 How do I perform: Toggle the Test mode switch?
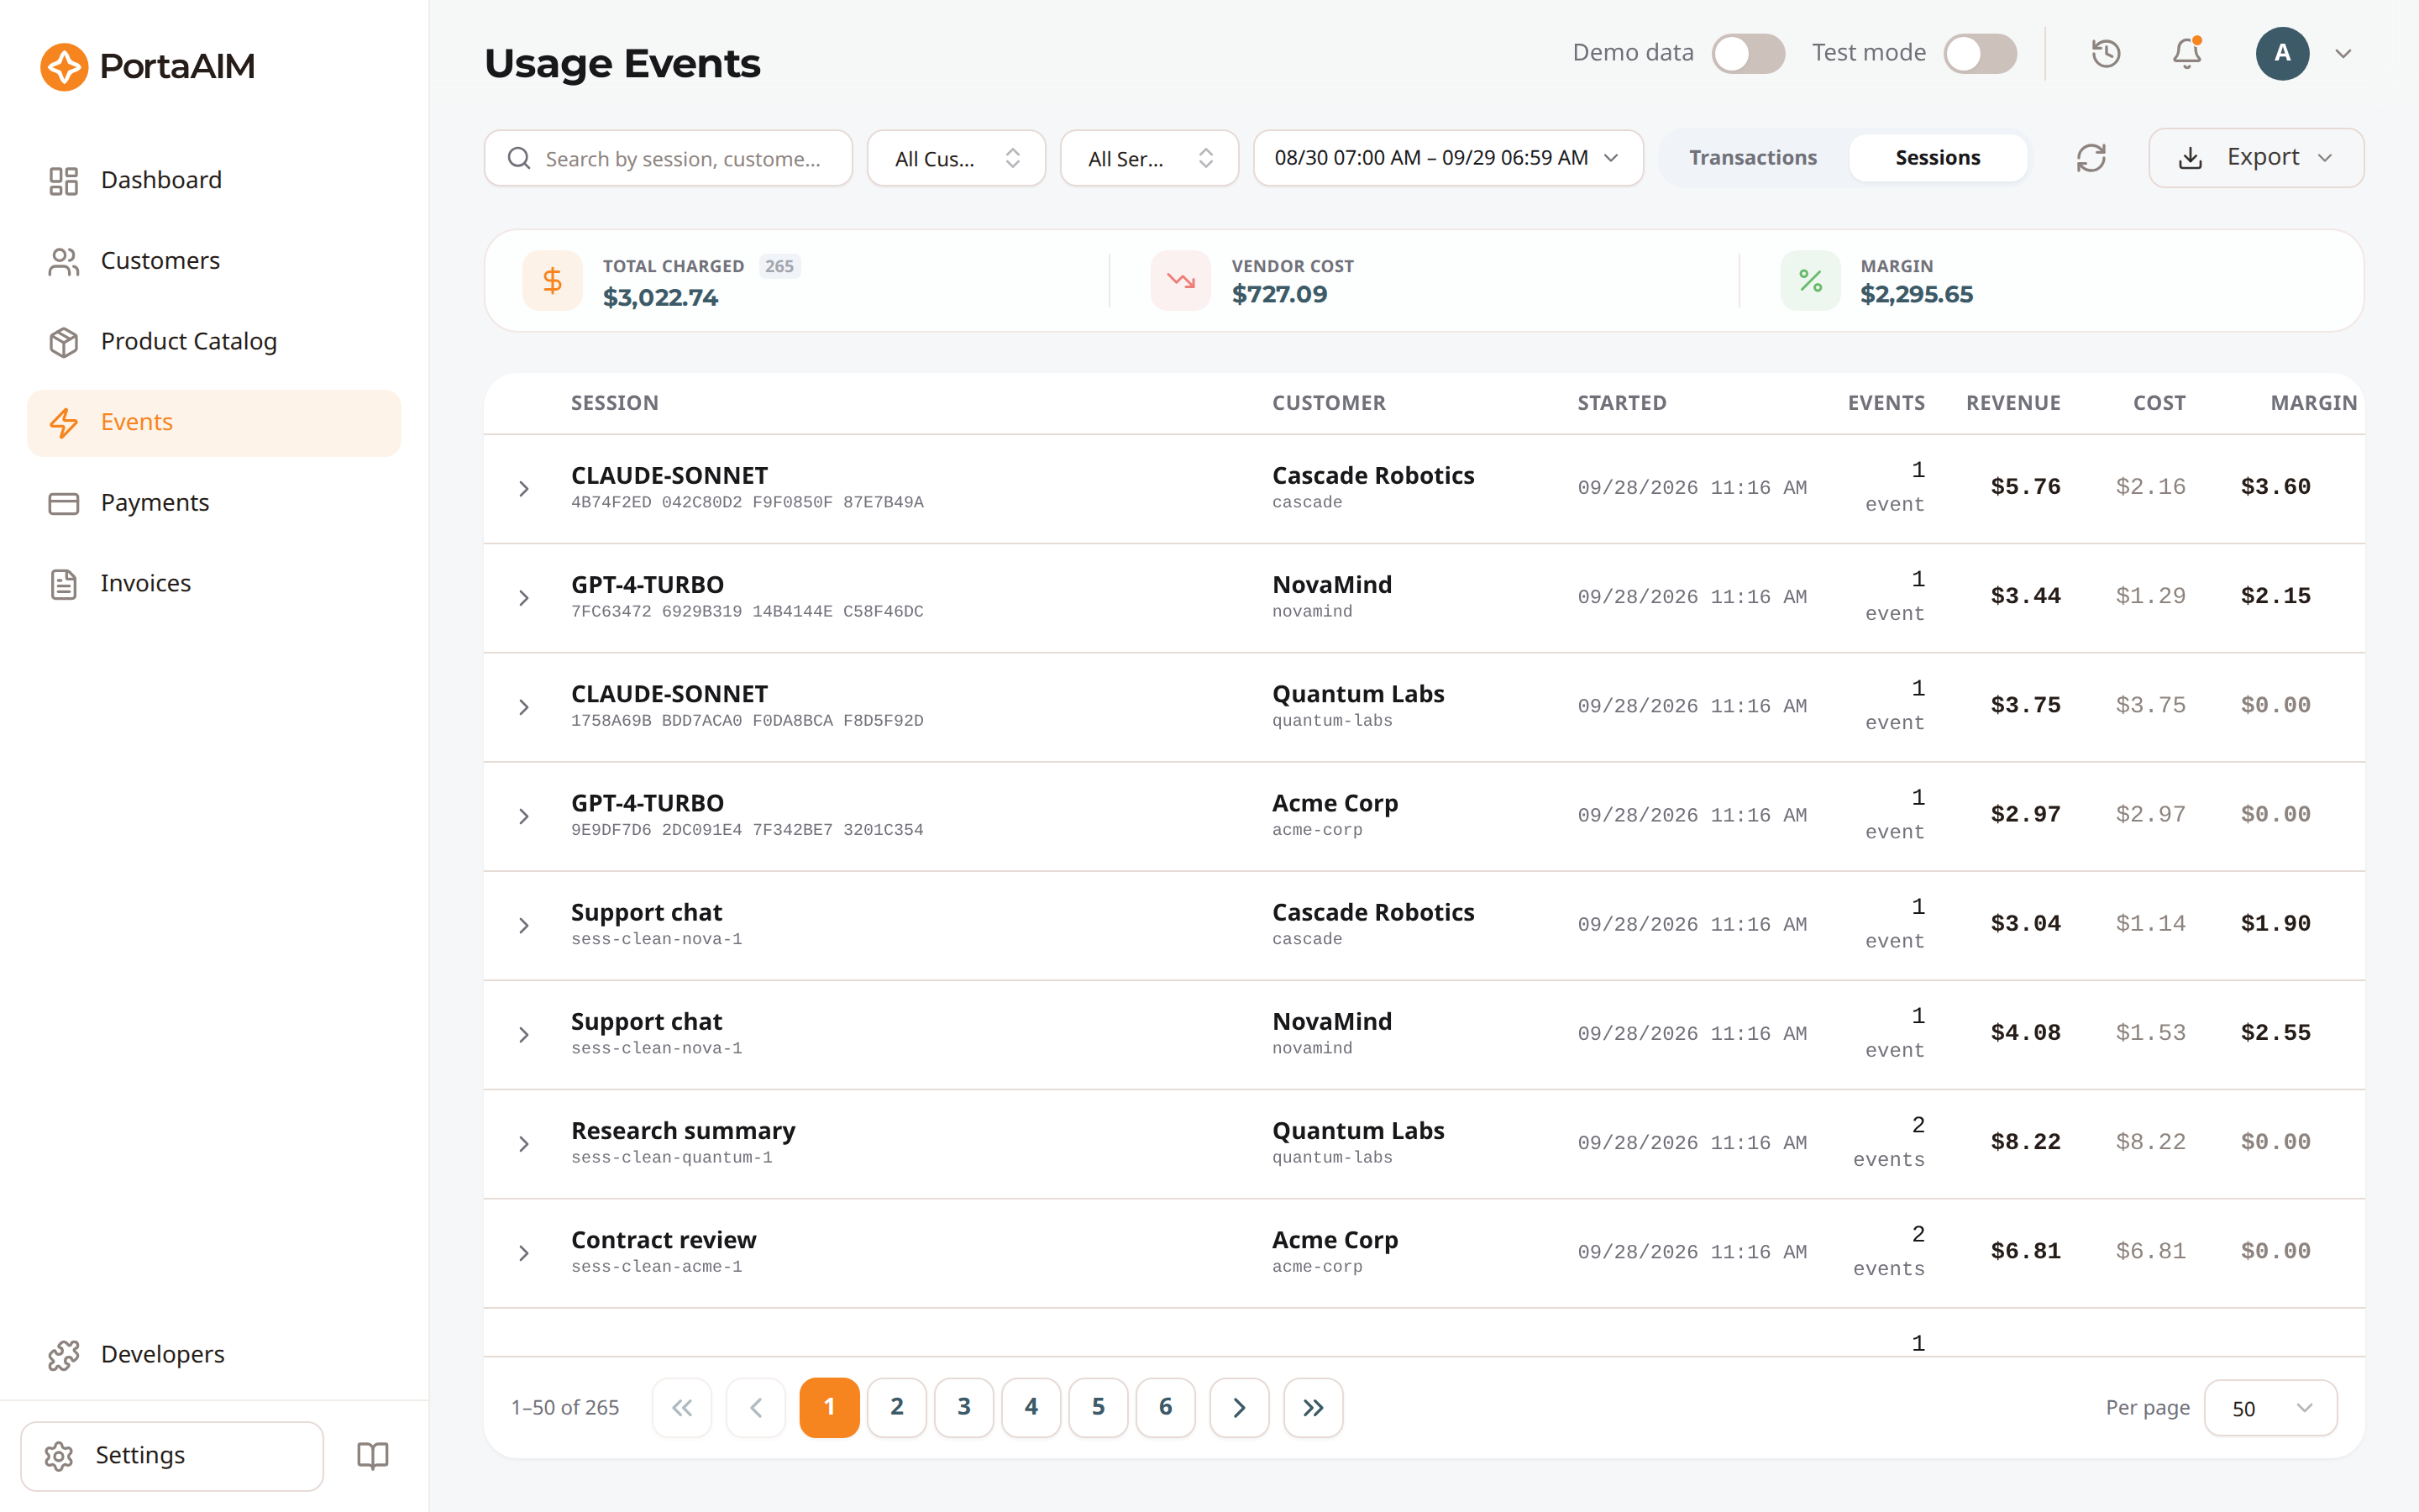click(x=1981, y=53)
